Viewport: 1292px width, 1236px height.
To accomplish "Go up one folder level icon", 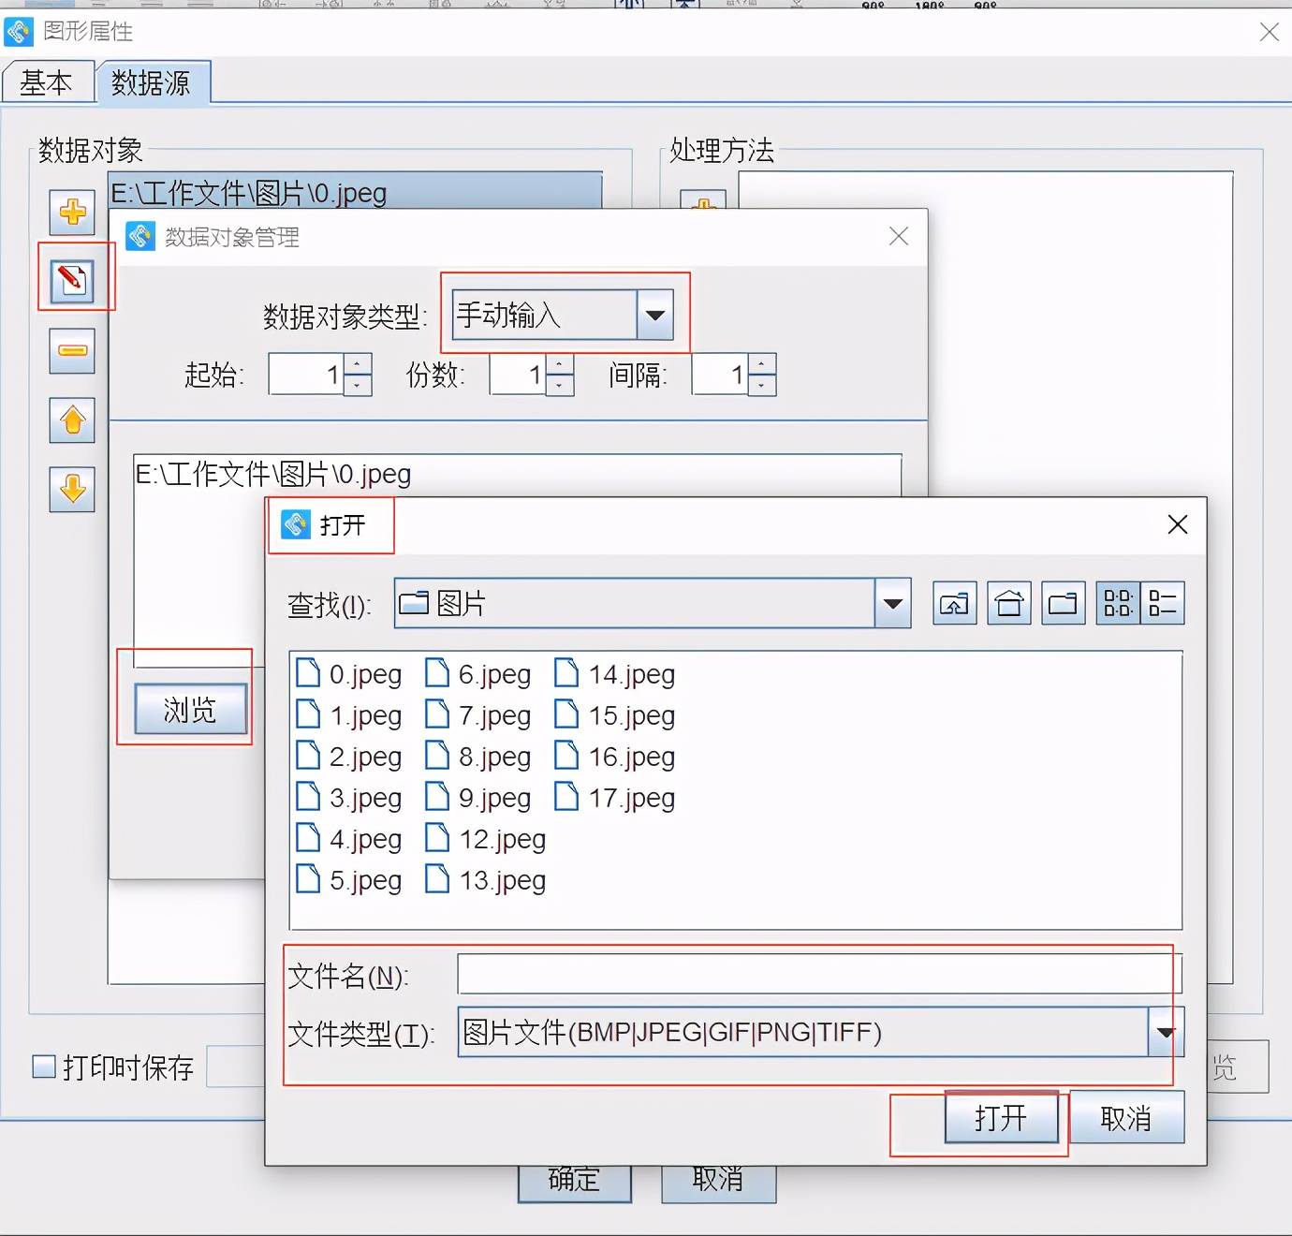I will point(954,604).
